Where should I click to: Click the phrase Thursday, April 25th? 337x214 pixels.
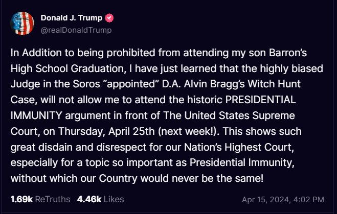(x=106, y=131)
